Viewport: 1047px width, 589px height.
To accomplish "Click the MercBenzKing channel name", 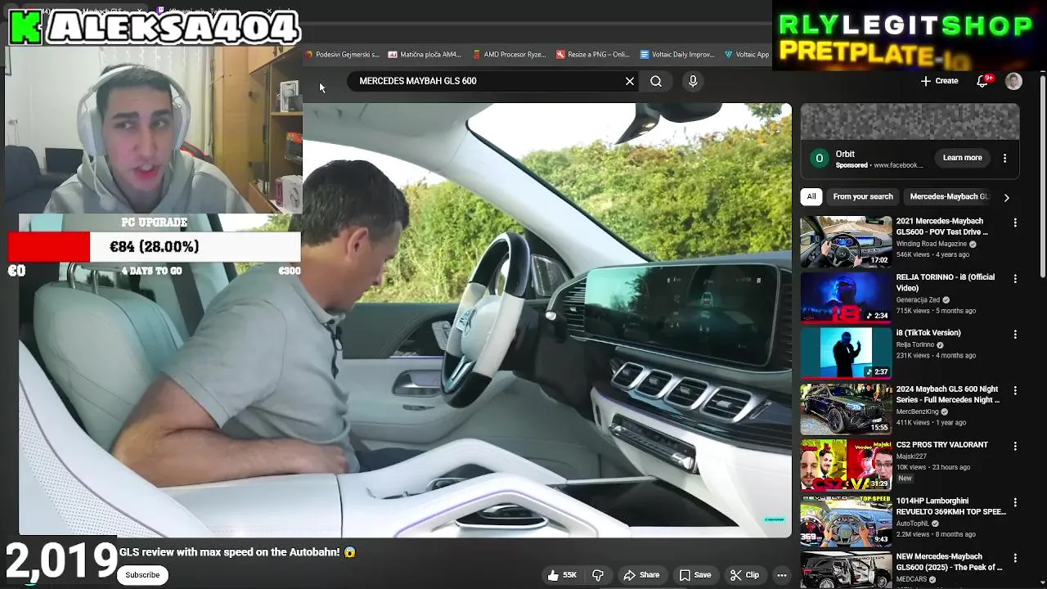I will tap(917, 412).
